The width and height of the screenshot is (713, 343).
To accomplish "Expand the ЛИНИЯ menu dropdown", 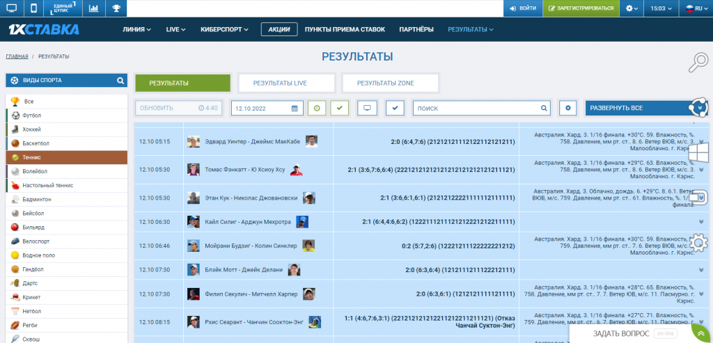I will point(136,29).
